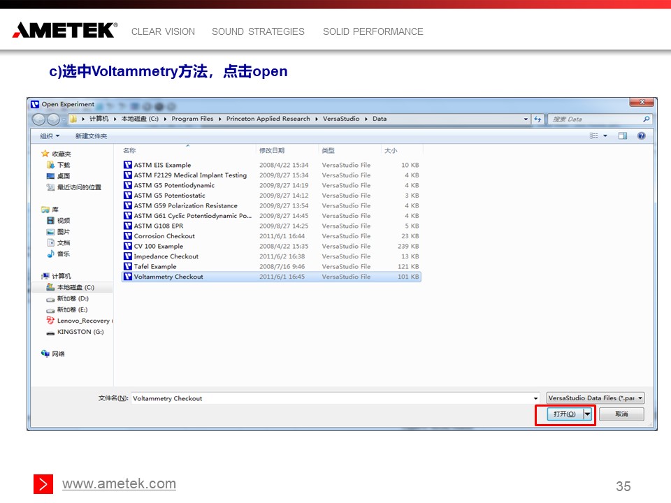
Task: Select the ASTM F2129 Medical Implant Testing file
Action: pos(271,175)
